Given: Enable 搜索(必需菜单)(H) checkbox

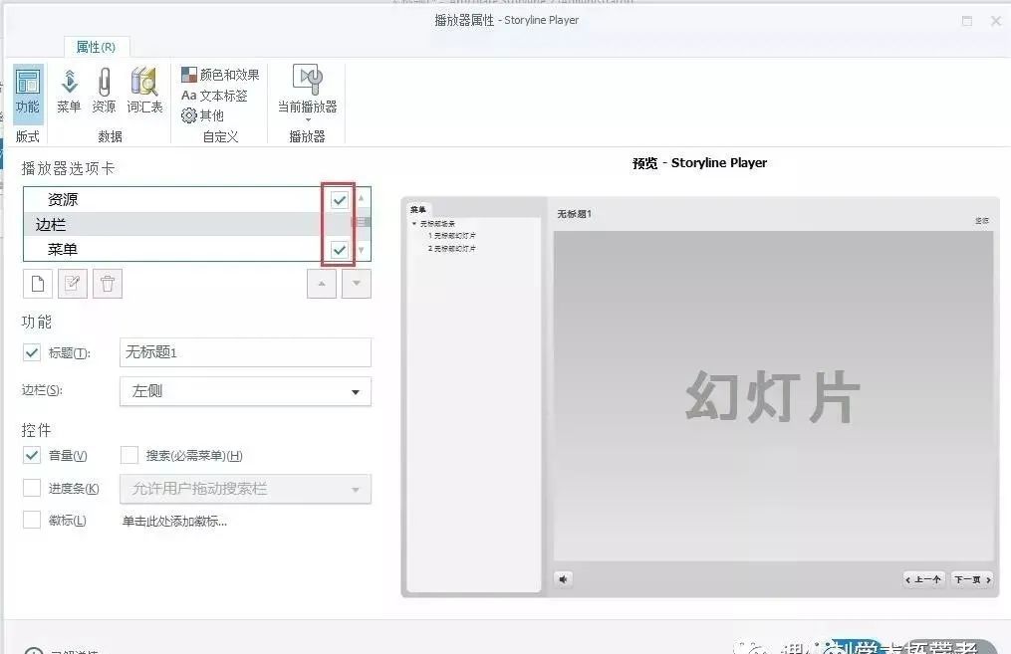Looking at the screenshot, I should click(x=129, y=455).
